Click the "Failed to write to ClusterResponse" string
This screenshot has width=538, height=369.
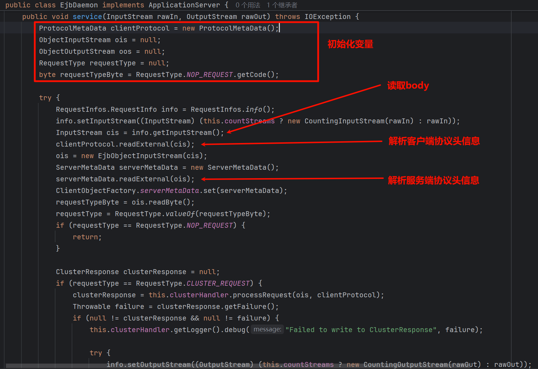361,330
